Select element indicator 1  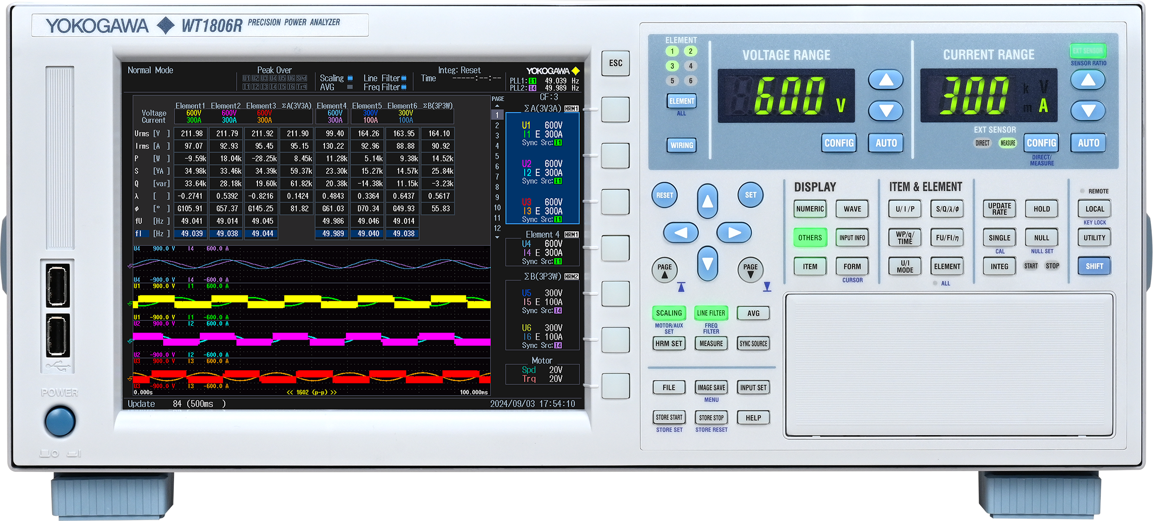[x=672, y=51]
